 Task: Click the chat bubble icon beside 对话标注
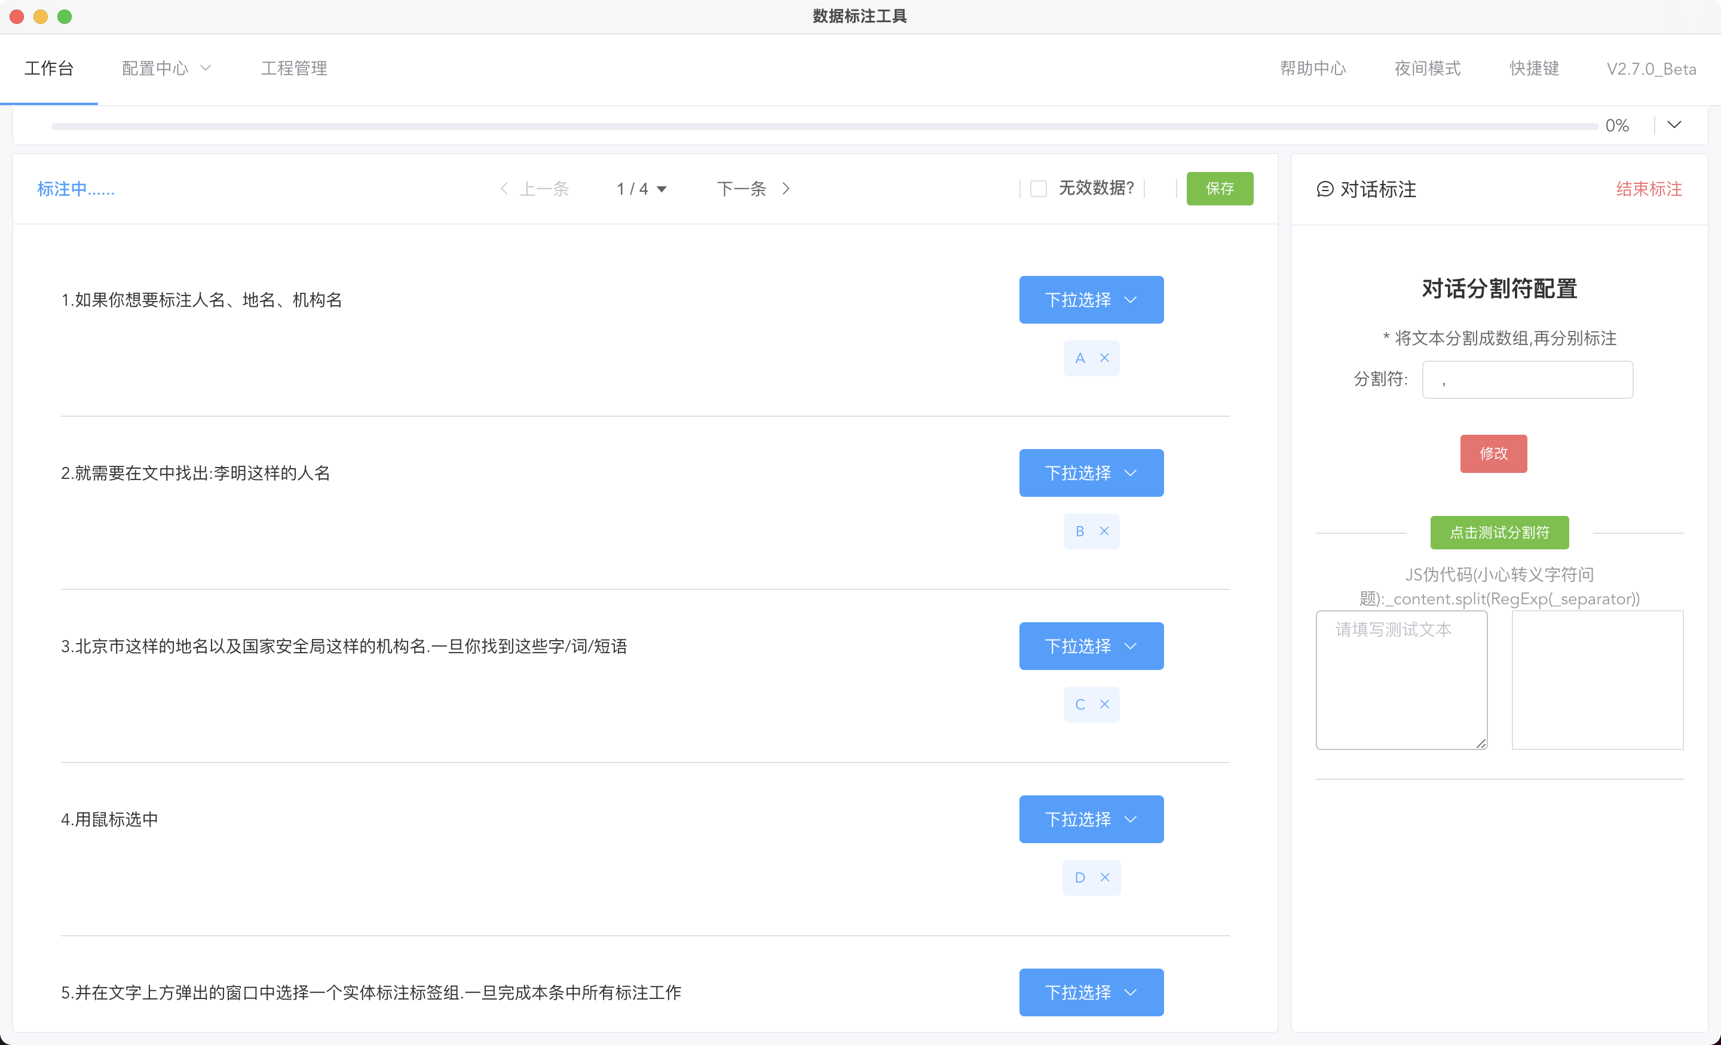click(x=1324, y=189)
